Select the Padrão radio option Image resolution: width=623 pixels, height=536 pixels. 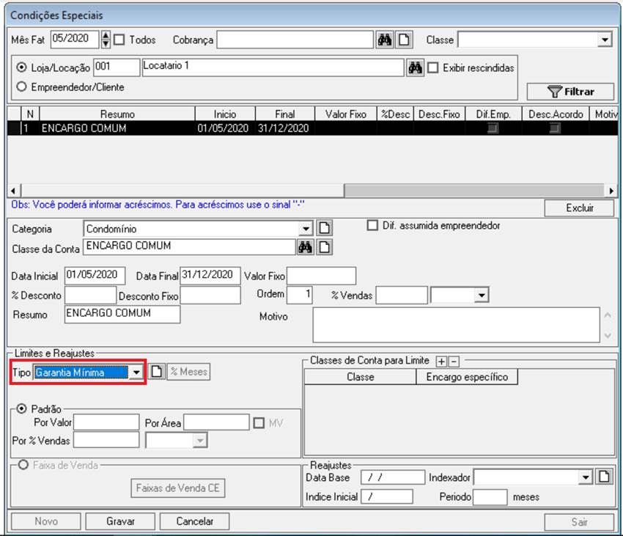[21, 408]
